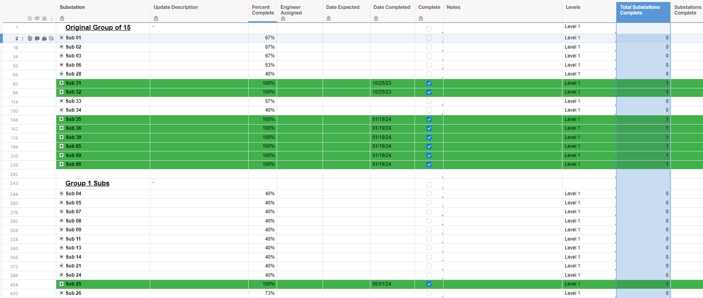This screenshot has height=298, width=703.
Task: Click the Level 1 cell for Sub 09
Action: (x=572, y=230)
